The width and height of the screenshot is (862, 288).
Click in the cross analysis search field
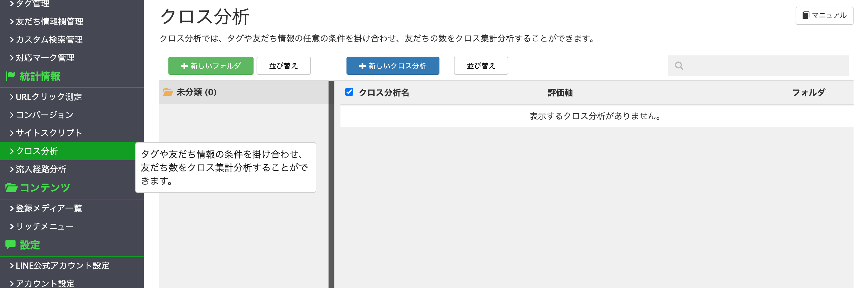point(758,66)
